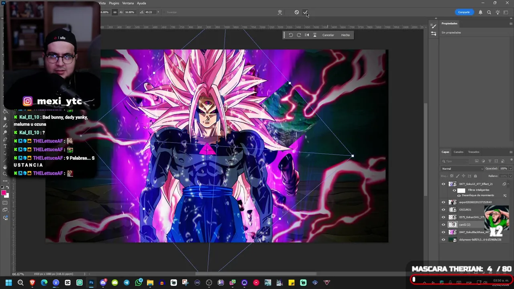Image resolution: width=514 pixels, height=289 pixels.
Task: Open Properties panel icon in side dock
Action: coord(434,26)
